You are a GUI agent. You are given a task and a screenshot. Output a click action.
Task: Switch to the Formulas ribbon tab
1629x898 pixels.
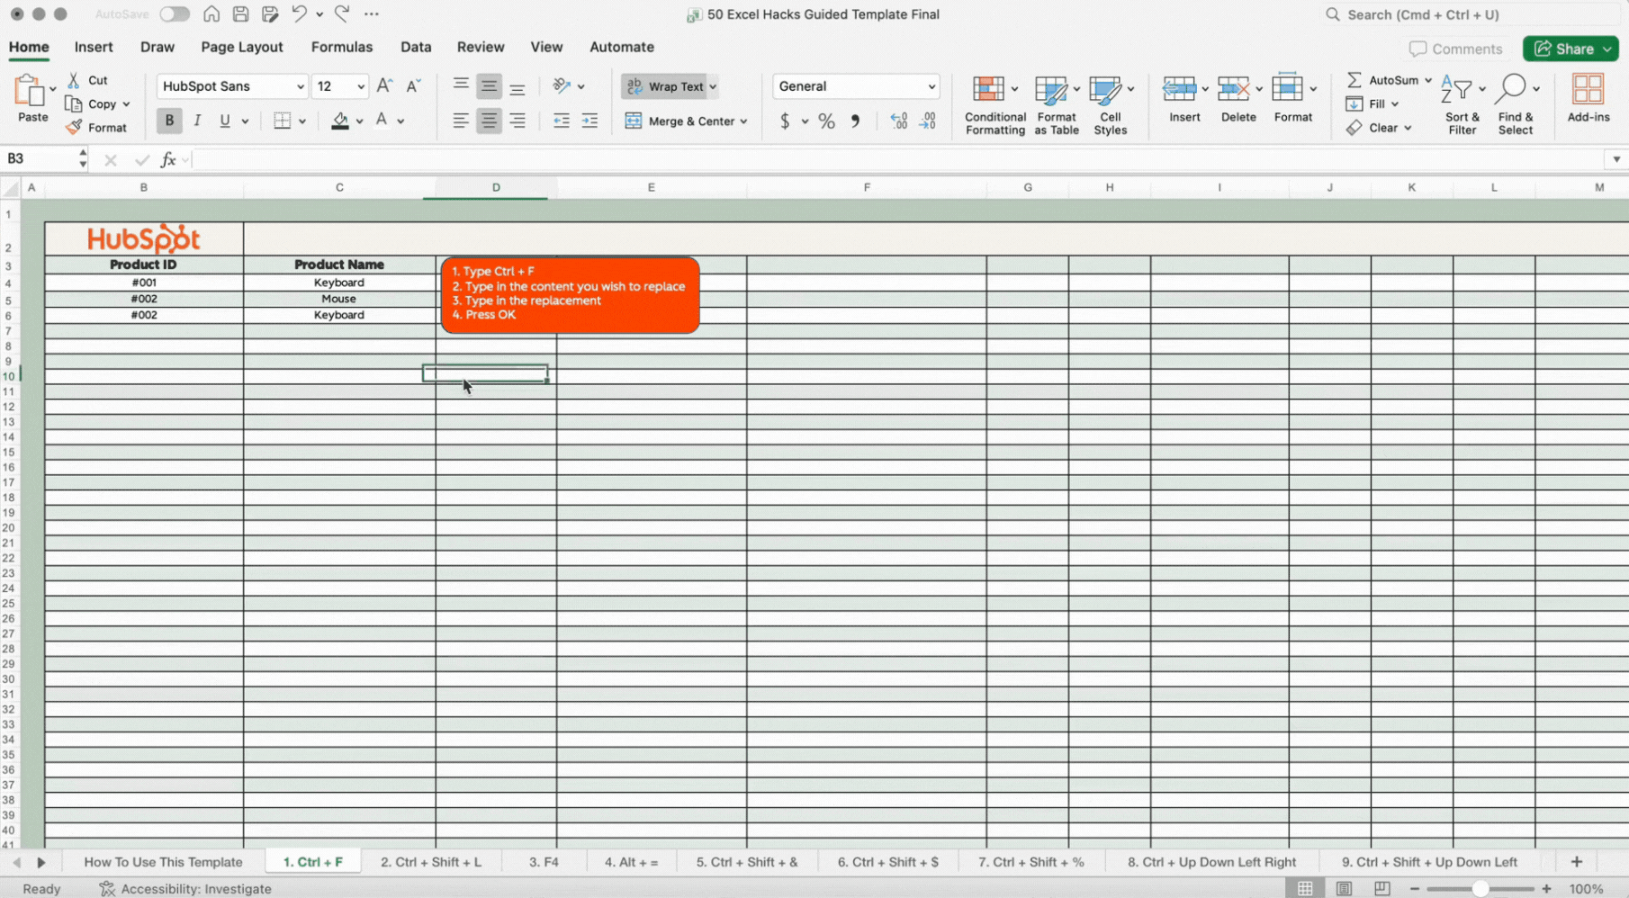point(341,47)
